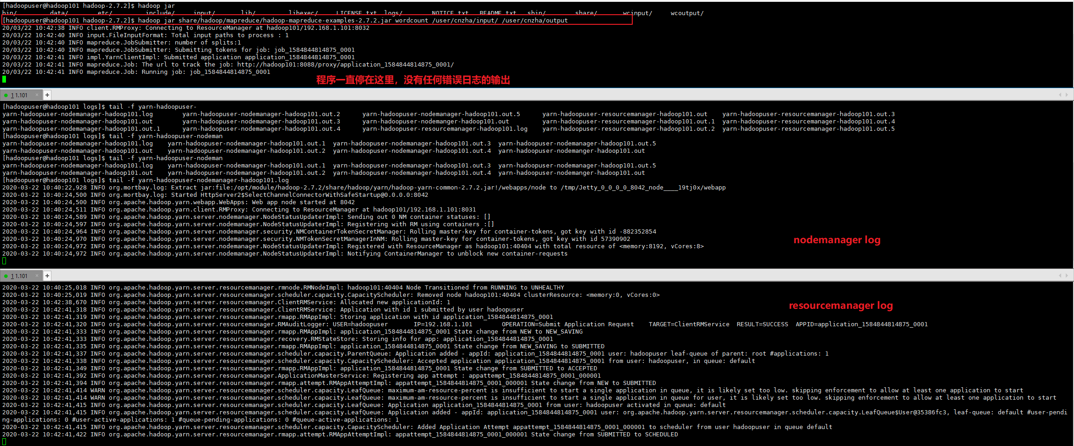Click the job tracking URL http://hadoop101:8088/proxy/application_1584844814875_0001/
Viewport: 1074px width, 446px height.
(345, 65)
